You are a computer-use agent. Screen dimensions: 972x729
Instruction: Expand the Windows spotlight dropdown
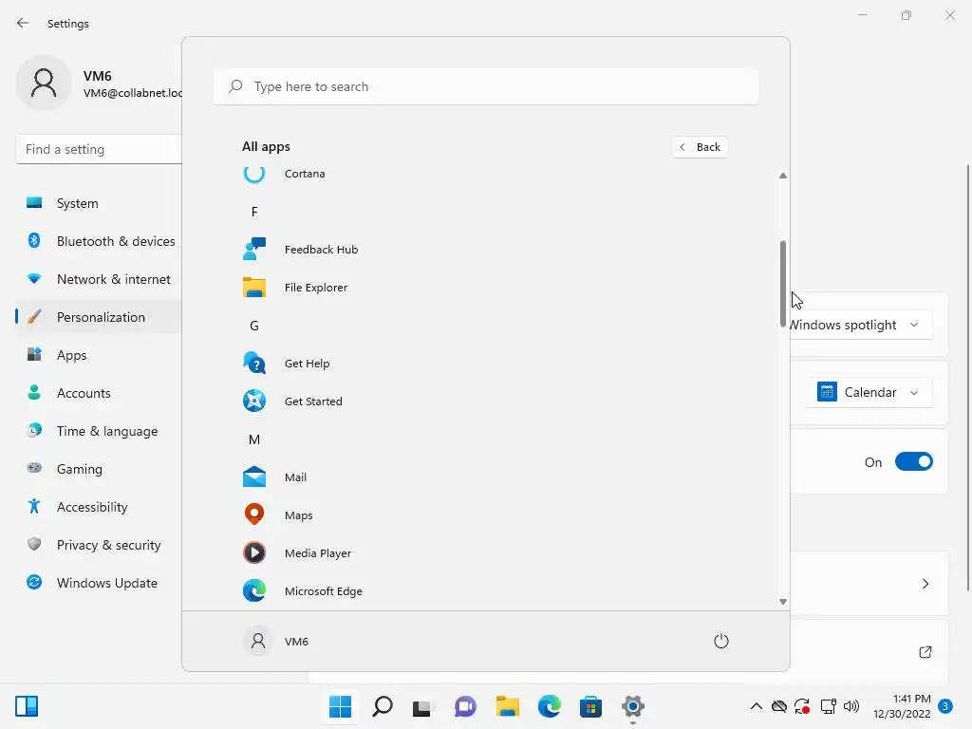click(860, 325)
